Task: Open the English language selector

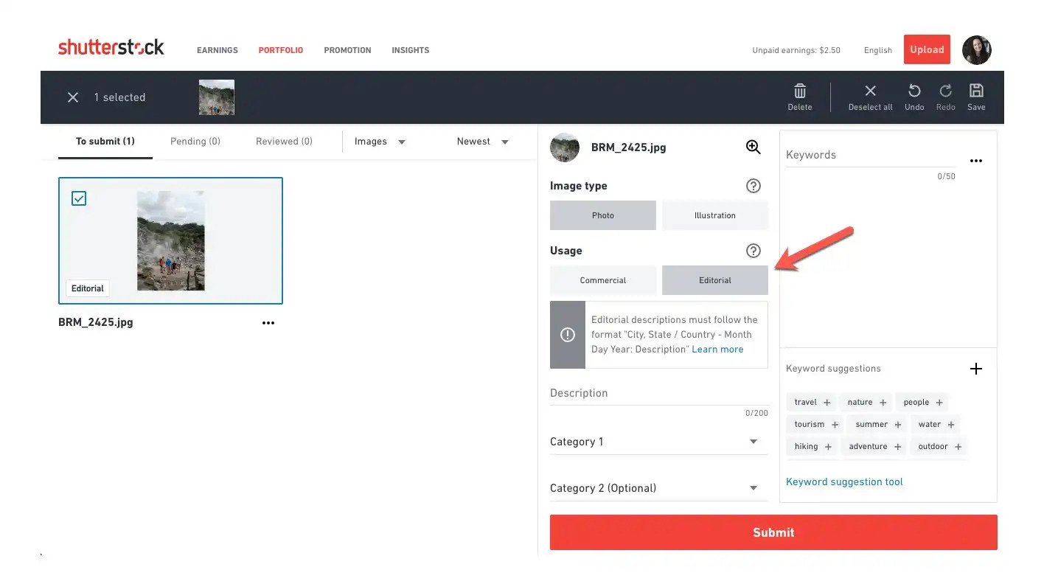Action: [x=878, y=50]
